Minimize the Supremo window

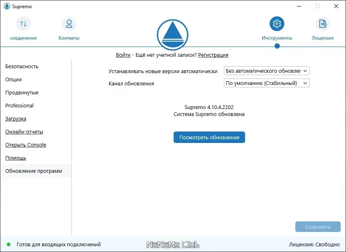(x=299, y=6)
